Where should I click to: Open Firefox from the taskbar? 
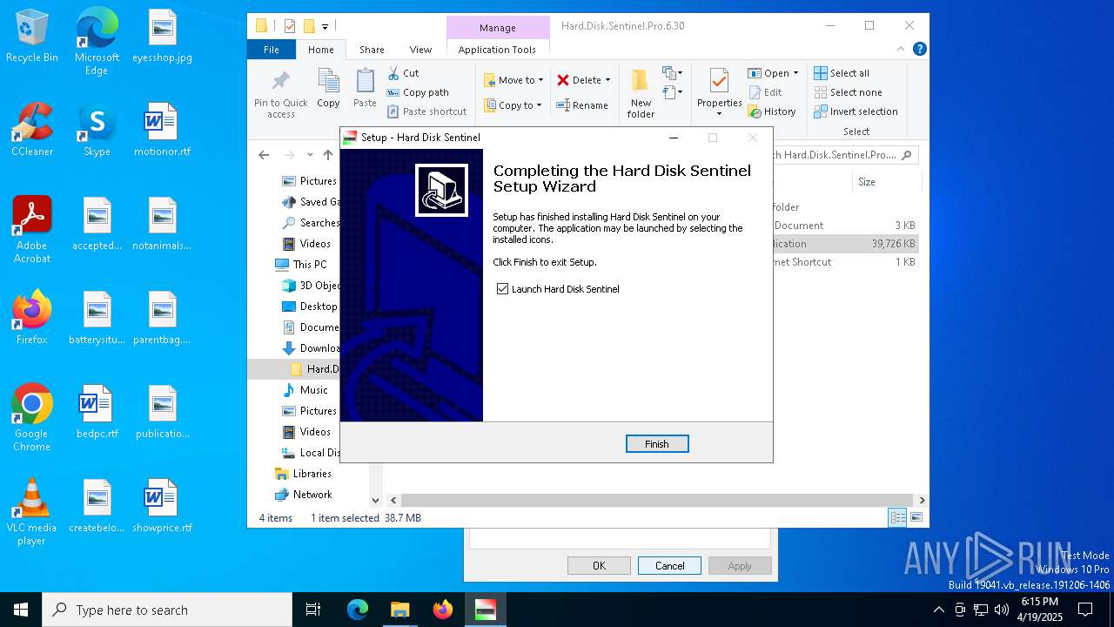pyautogui.click(x=442, y=610)
